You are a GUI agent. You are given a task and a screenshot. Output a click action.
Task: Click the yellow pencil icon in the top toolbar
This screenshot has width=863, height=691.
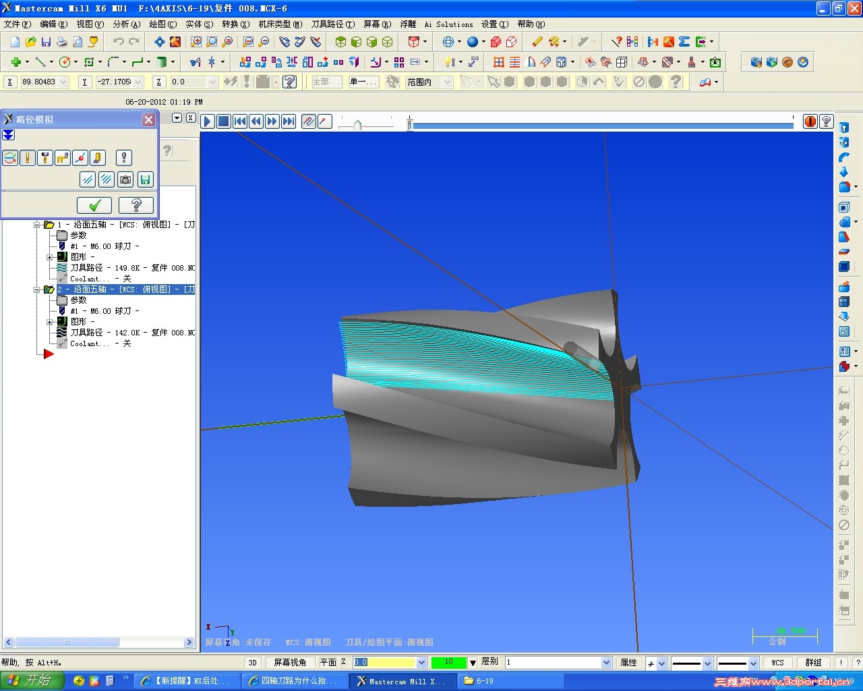(x=537, y=42)
